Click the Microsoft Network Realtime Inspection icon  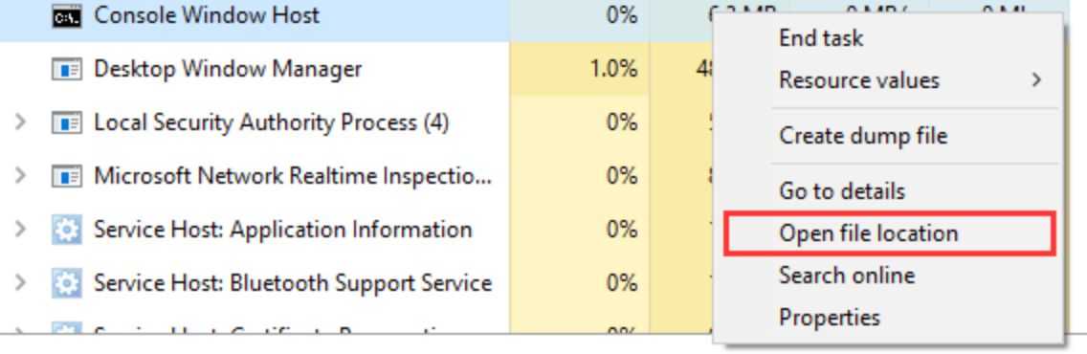click(67, 176)
